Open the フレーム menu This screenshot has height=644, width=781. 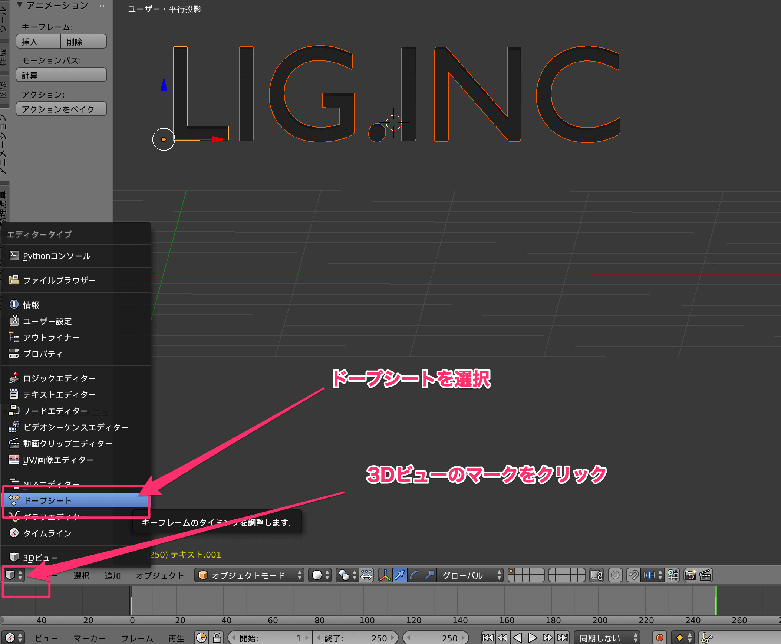pos(137,638)
